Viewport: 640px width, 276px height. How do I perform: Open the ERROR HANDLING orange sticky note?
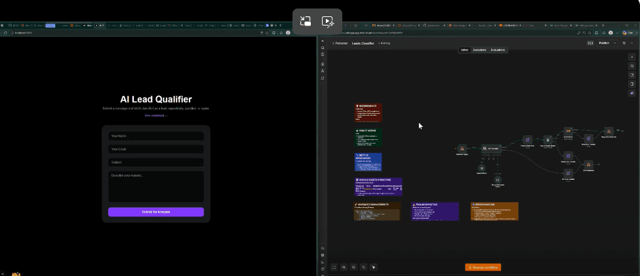(x=494, y=211)
